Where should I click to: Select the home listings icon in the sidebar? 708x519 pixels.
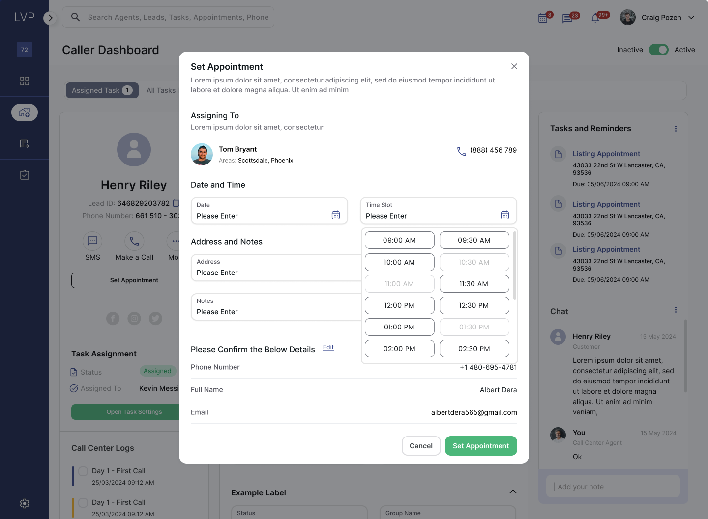[x=25, y=112]
